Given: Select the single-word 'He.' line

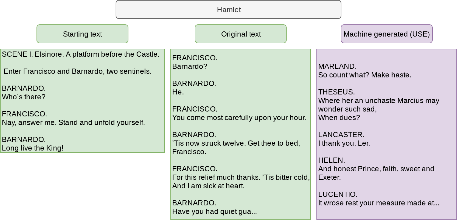Looking at the screenshot, I should (178, 92).
